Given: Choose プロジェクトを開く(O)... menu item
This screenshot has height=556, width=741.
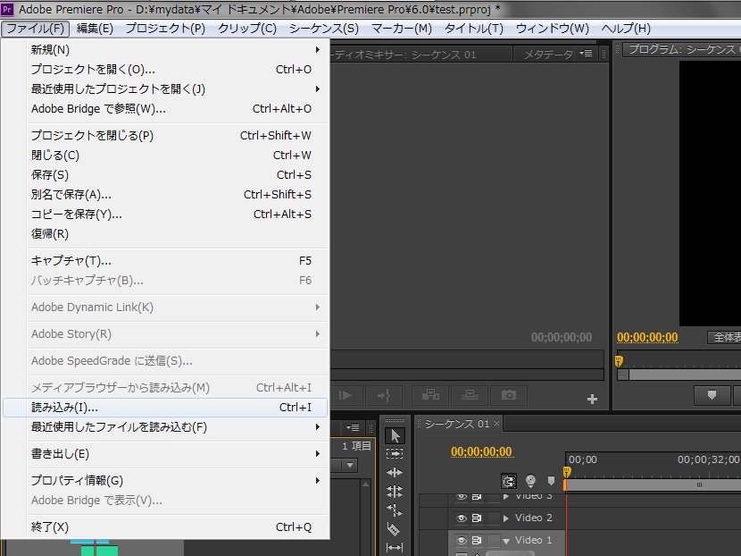Looking at the screenshot, I should (166, 70).
